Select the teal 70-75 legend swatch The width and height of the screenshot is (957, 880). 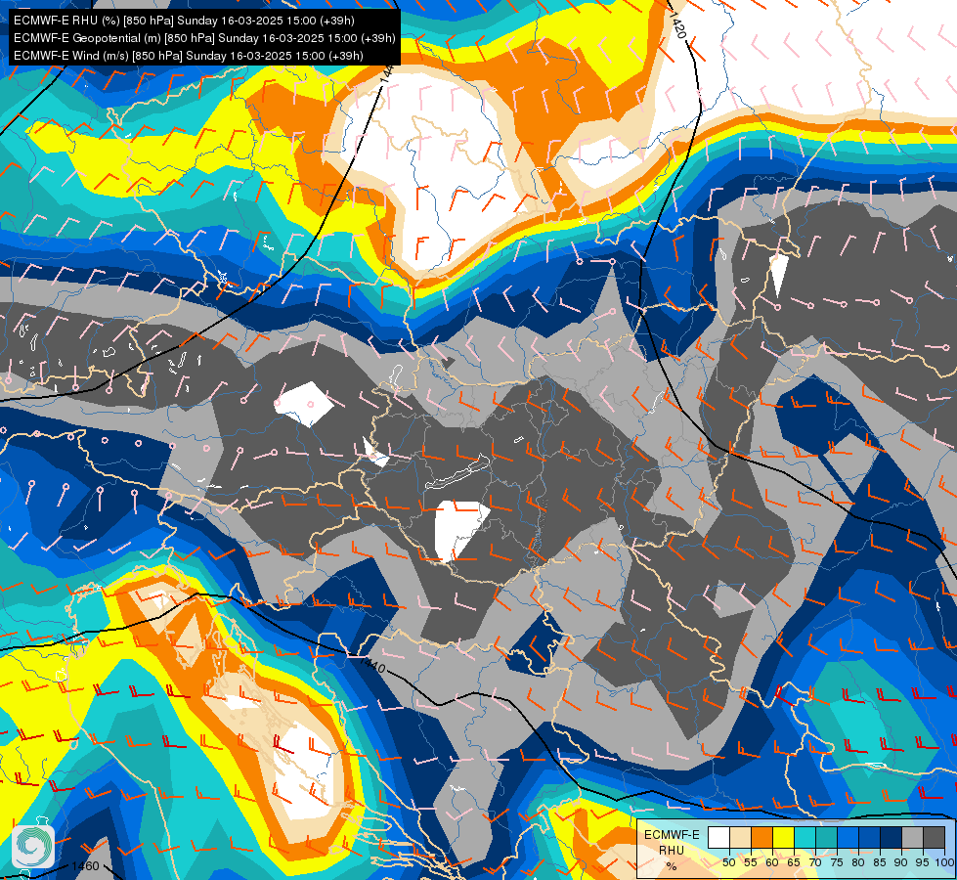coord(826,837)
